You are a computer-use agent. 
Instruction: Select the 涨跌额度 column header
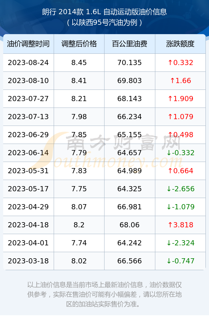tap(180, 44)
